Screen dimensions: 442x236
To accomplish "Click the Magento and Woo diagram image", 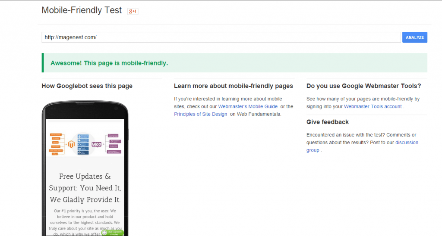I will pyautogui.click(x=85, y=144).
